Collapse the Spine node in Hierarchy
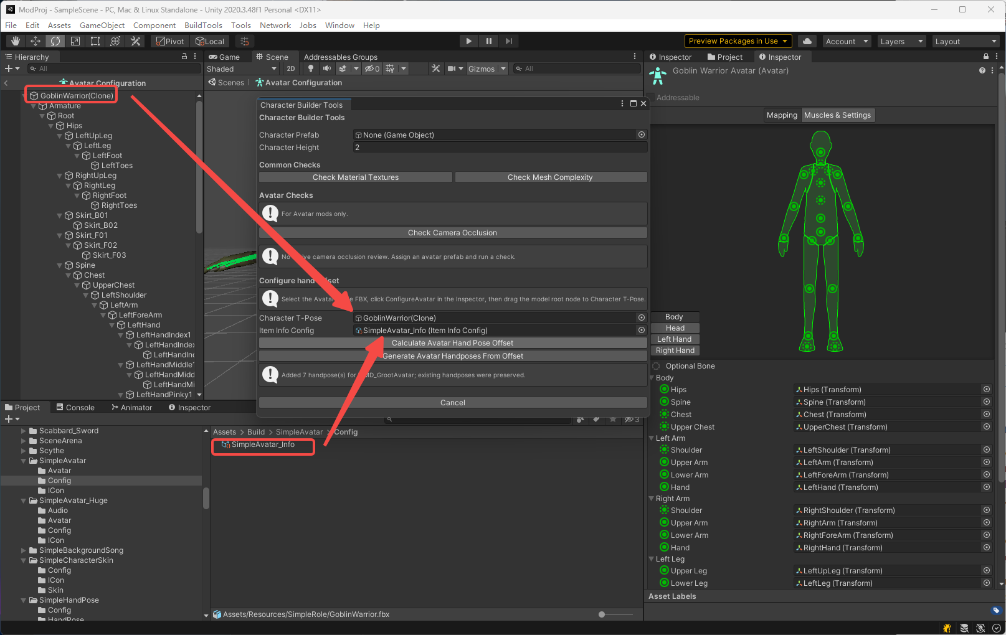This screenshot has width=1006, height=635. coord(60,265)
